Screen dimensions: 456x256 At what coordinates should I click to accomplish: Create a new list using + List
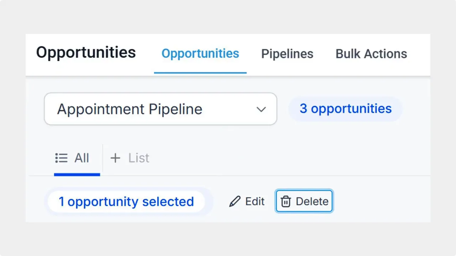point(130,158)
